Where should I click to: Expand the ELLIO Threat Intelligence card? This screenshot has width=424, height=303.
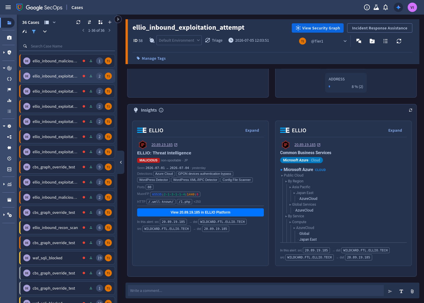(252, 130)
